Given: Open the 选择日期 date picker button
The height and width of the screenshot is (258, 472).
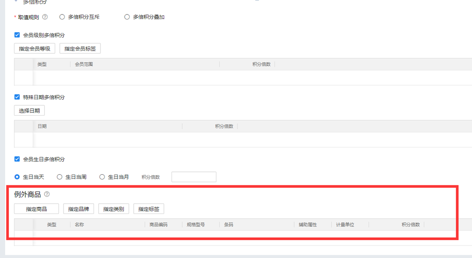Looking at the screenshot, I should point(29,111).
